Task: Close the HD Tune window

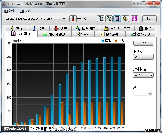Action: coord(154,3)
